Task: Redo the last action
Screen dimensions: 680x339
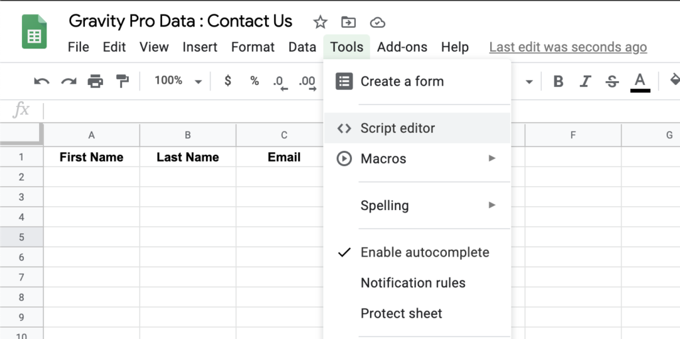Action: pyautogui.click(x=68, y=81)
